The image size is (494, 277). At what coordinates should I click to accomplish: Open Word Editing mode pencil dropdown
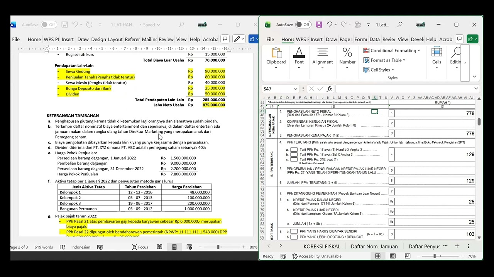pyautogui.click(x=239, y=39)
